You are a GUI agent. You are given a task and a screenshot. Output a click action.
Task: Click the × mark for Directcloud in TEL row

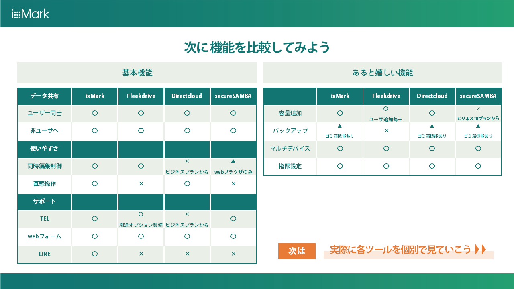point(187,214)
